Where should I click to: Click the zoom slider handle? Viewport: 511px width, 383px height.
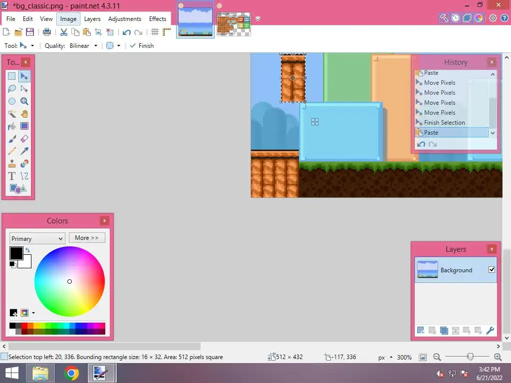(470, 357)
